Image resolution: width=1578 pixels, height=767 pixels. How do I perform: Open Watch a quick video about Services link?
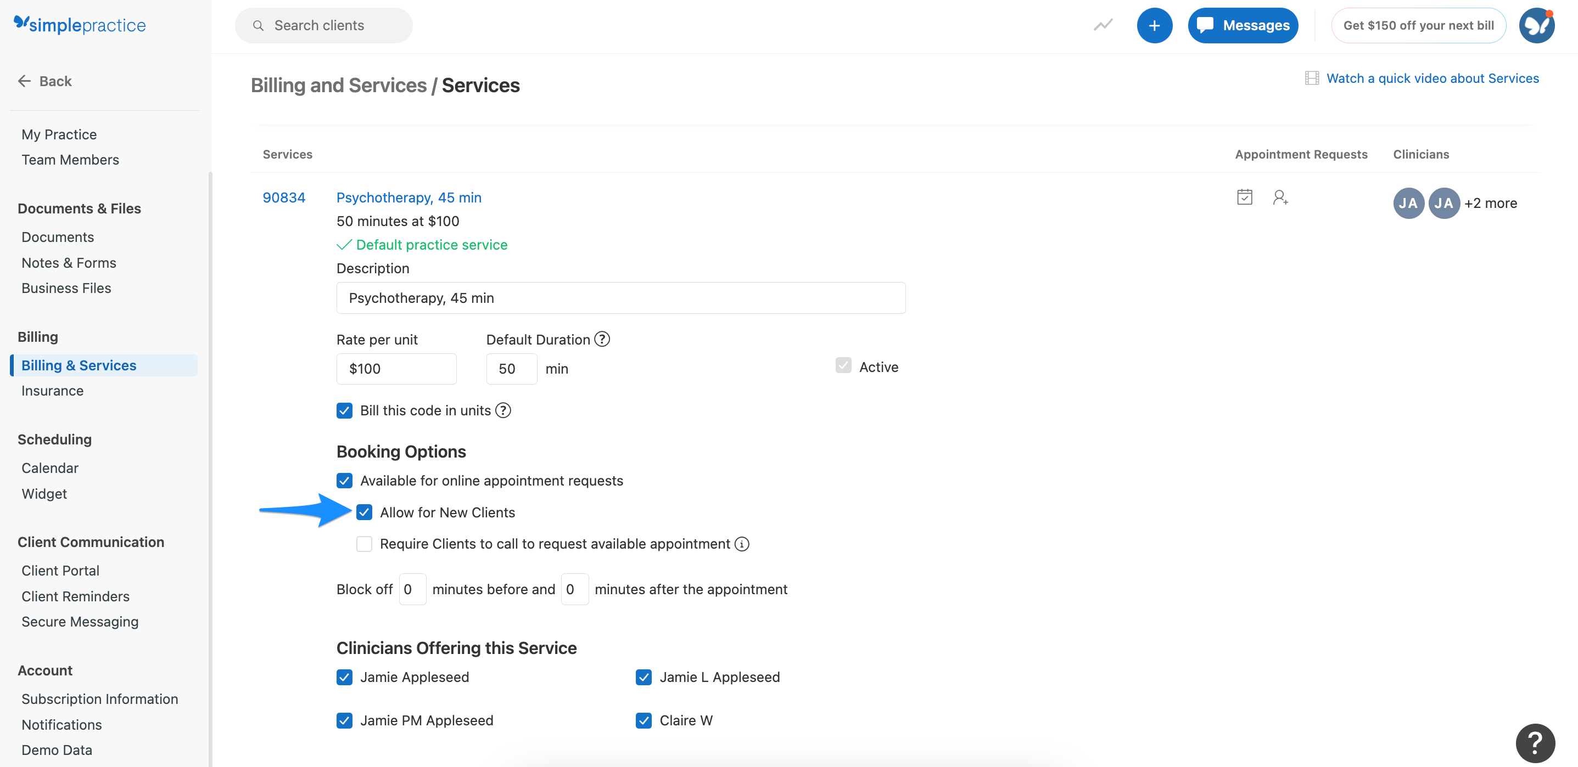(1433, 78)
